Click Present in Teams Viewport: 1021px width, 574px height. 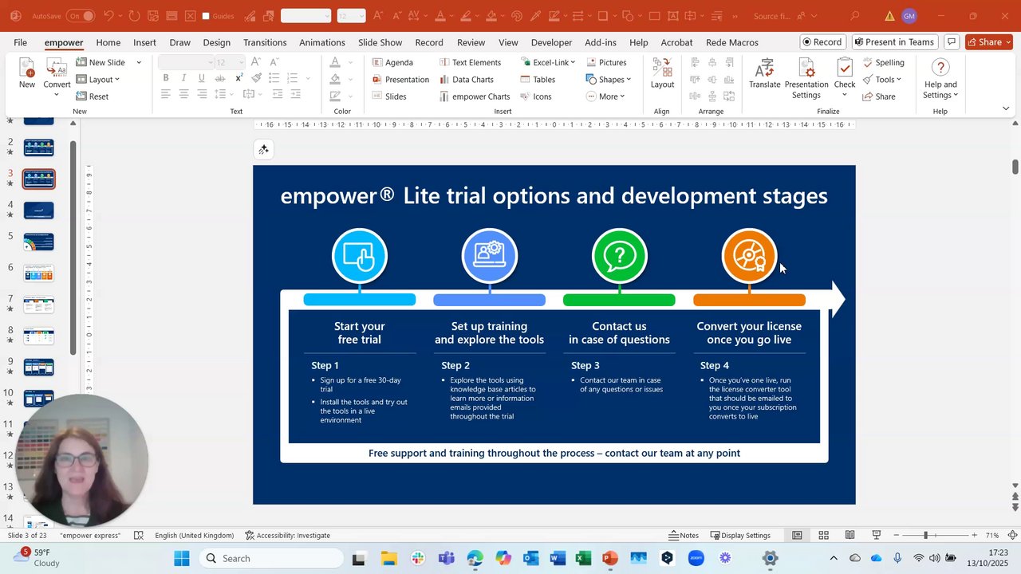(x=893, y=42)
